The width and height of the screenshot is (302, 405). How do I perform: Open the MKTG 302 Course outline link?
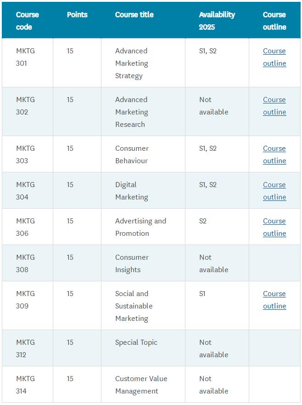point(274,106)
